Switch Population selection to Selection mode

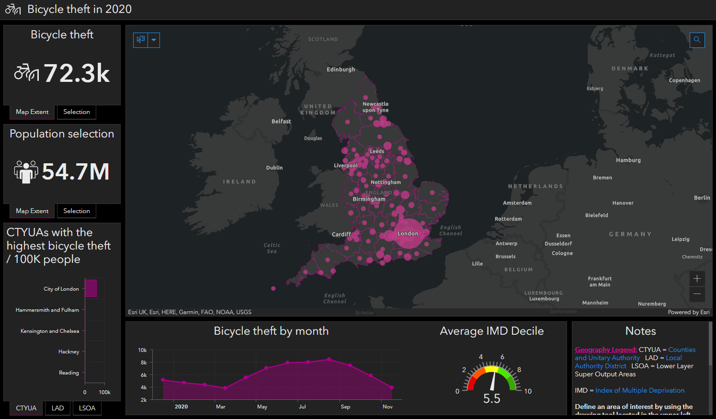76,211
